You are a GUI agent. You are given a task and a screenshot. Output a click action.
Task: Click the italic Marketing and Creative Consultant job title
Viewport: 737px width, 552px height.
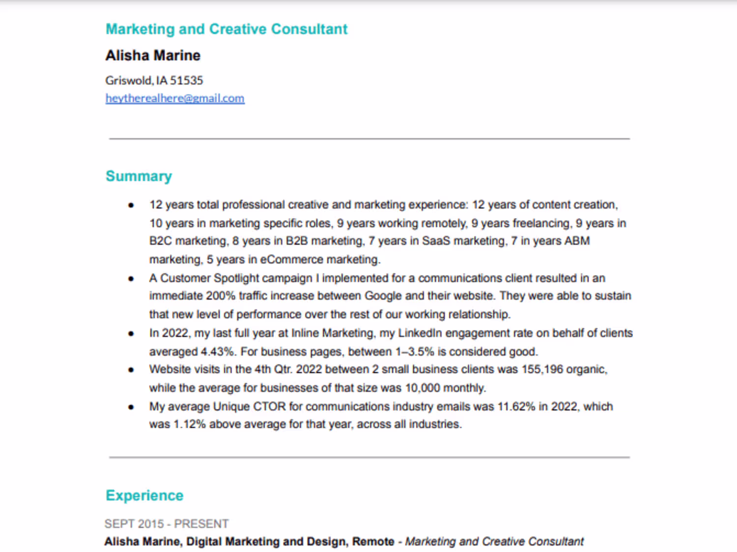tap(494, 541)
